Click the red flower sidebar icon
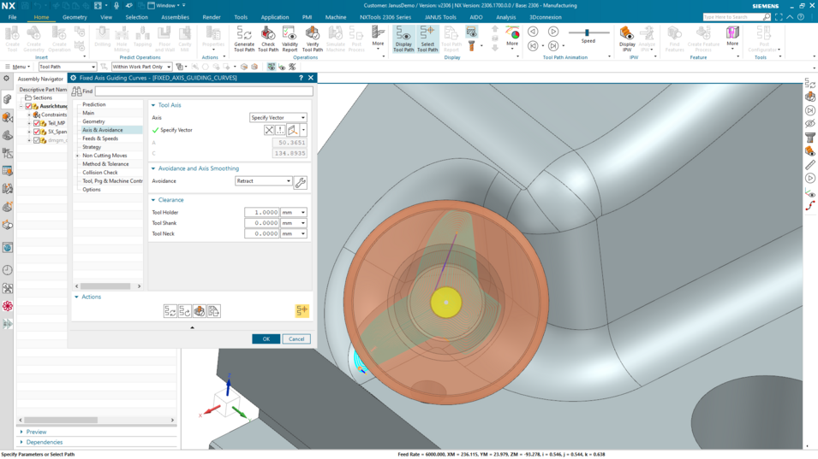The height and width of the screenshot is (459, 818). click(8, 305)
